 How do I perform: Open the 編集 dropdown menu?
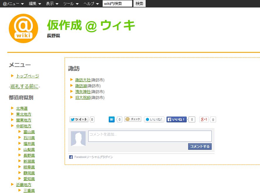pos(35,4)
